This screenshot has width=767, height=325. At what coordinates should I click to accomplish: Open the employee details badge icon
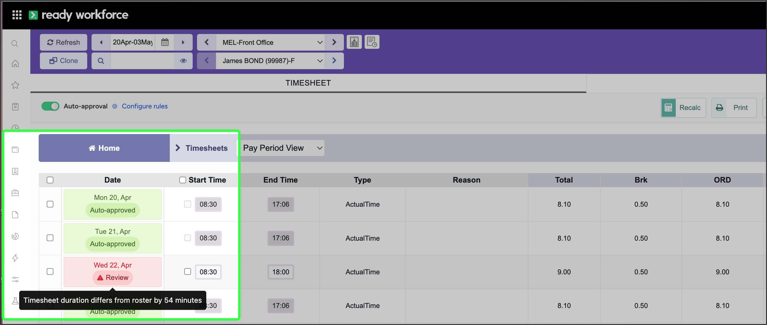click(x=354, y=42)
